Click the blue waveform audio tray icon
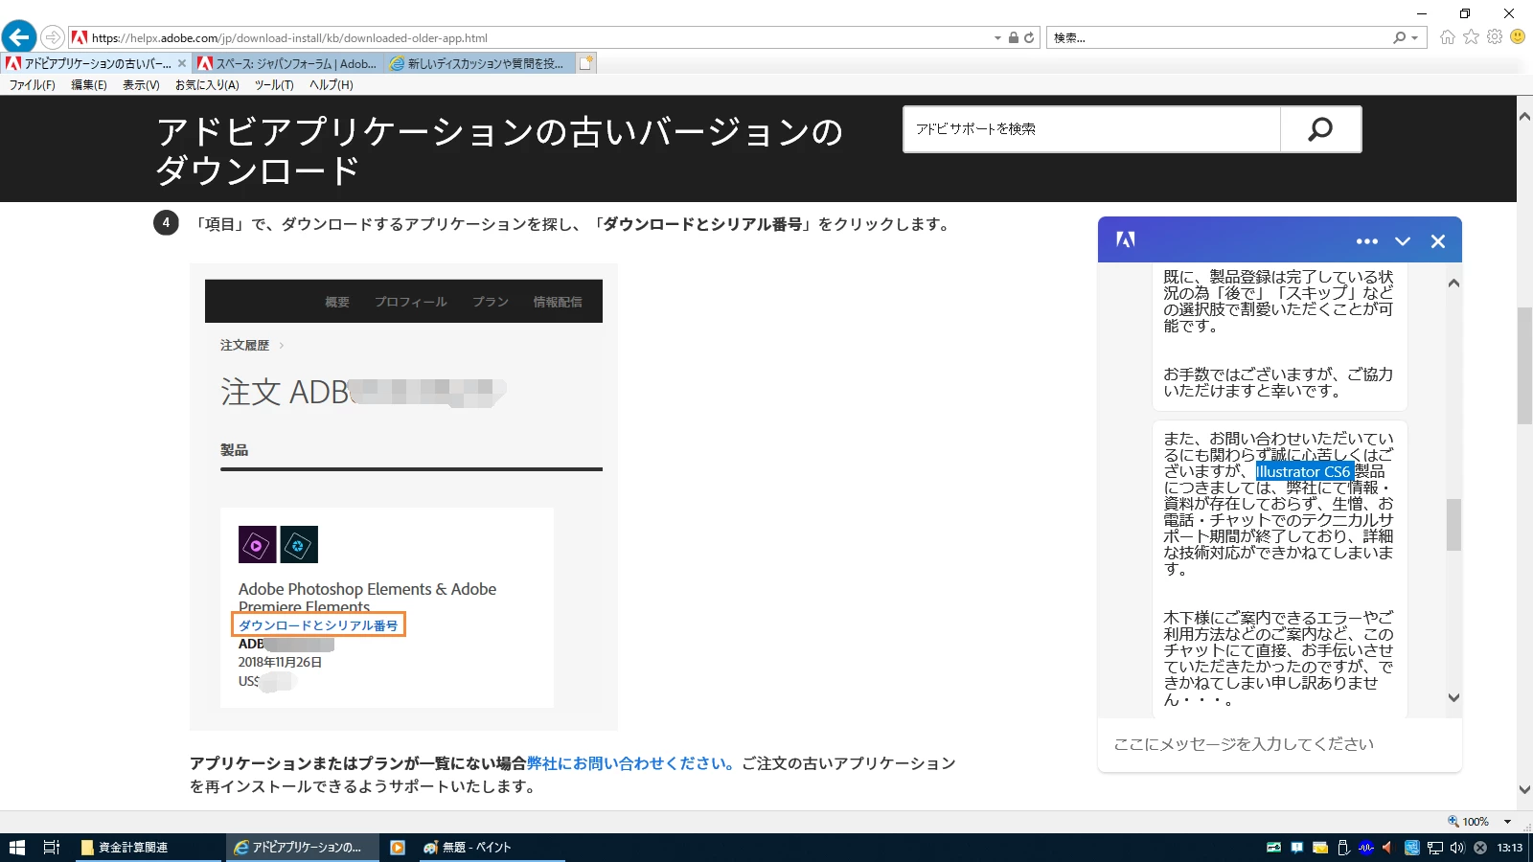Viewport: 1533px width, 862px height. click(x=1366, y=848)
